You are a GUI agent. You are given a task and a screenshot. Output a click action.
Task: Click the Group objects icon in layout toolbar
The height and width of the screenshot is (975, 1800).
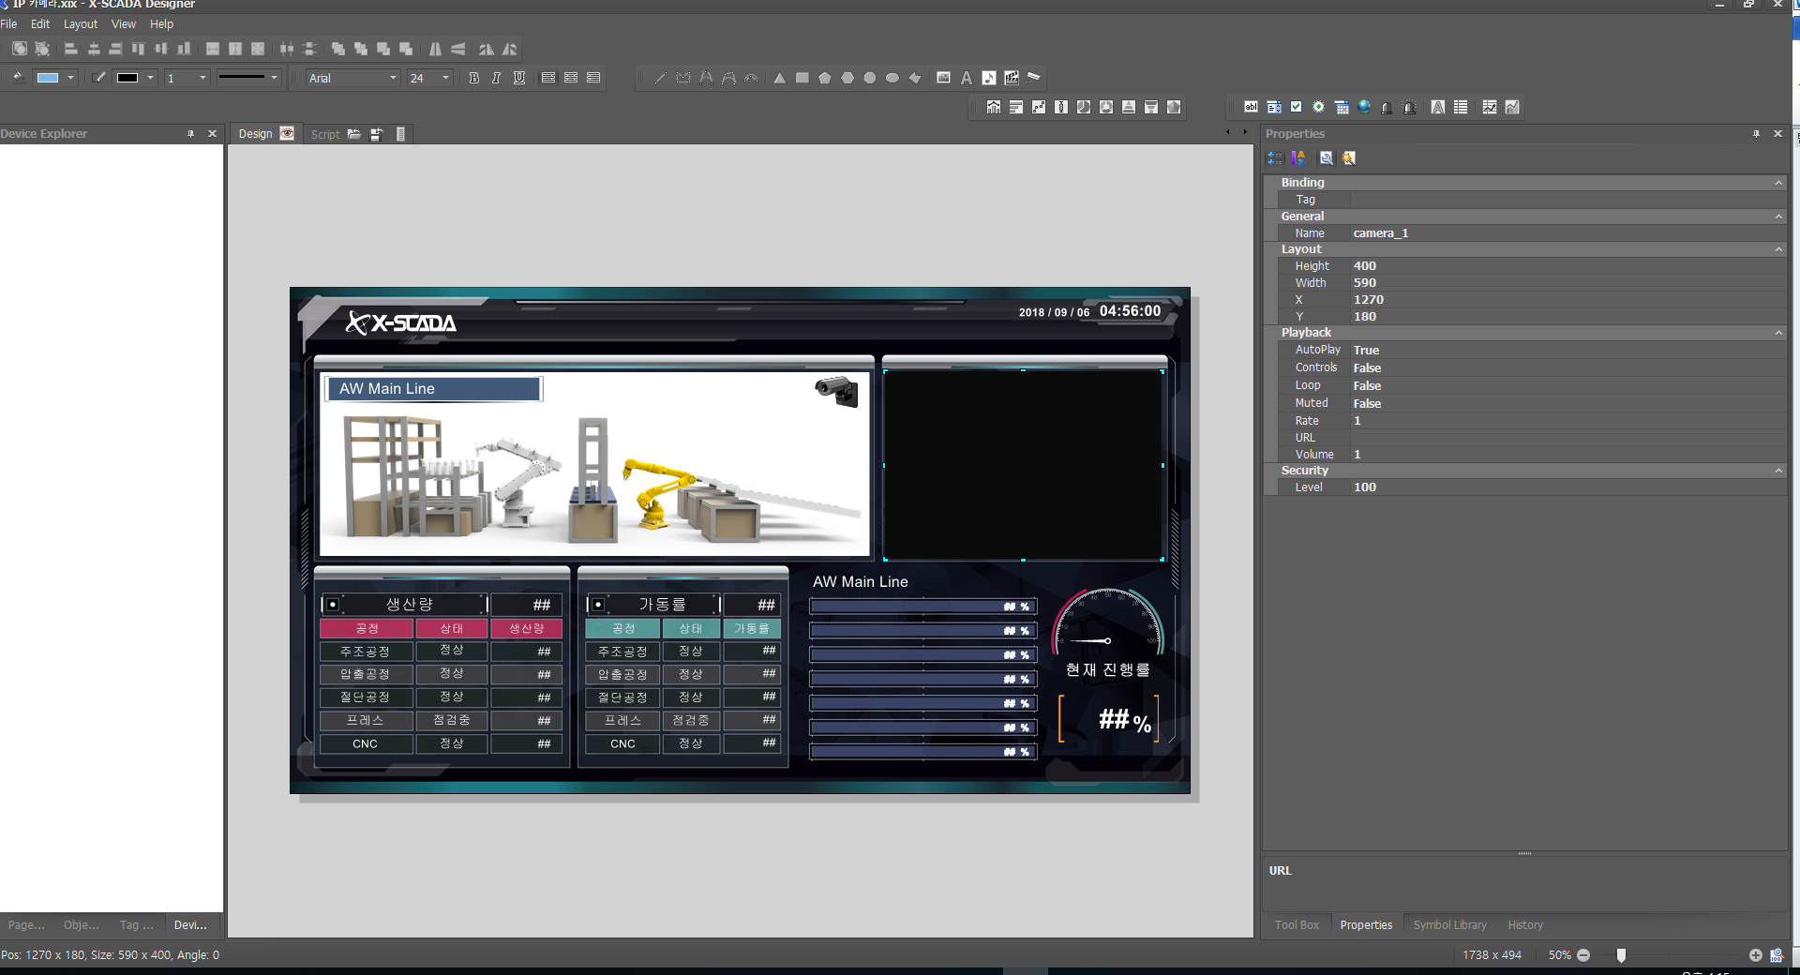click(x=20, y=49)
